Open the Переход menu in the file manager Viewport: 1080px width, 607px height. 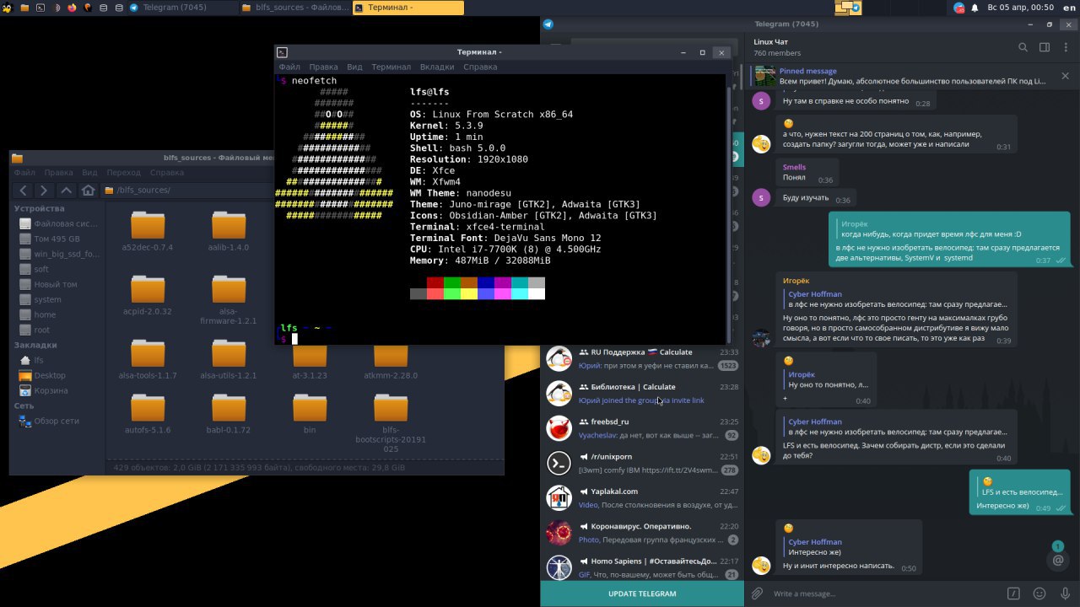[124, 173]
